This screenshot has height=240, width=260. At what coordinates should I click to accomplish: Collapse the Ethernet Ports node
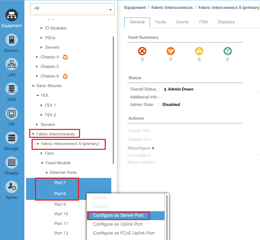tap(47, 173)
